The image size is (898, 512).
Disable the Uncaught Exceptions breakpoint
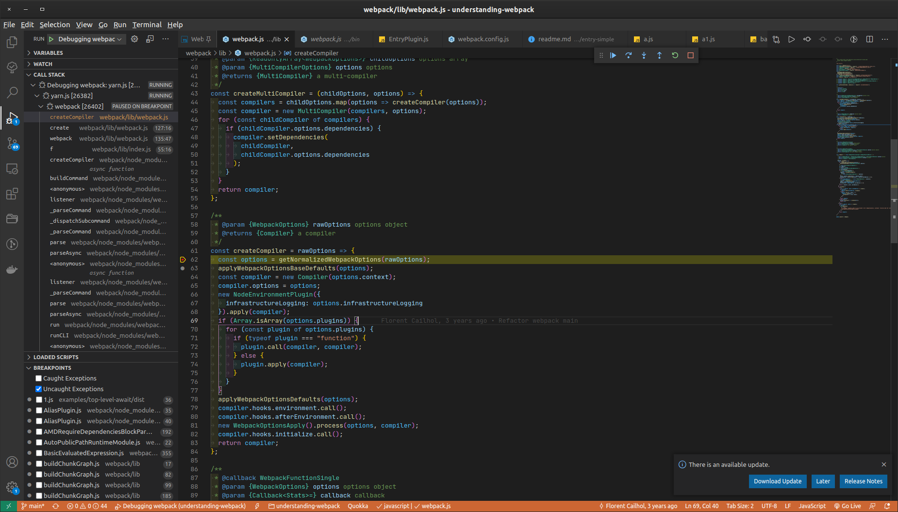coord(38,389)
